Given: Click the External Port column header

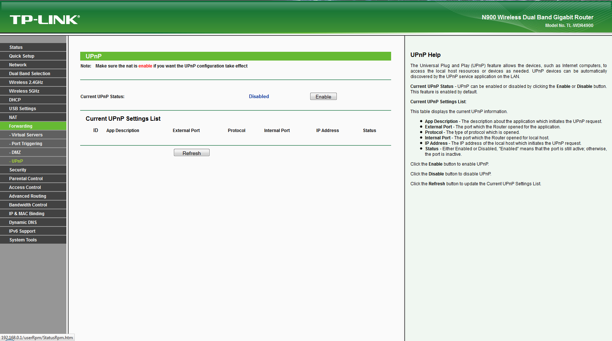Looking at the screenshot, I should tap(186, 131).
